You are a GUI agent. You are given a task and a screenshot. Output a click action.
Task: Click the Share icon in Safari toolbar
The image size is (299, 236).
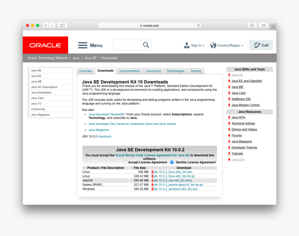point(252,25)
